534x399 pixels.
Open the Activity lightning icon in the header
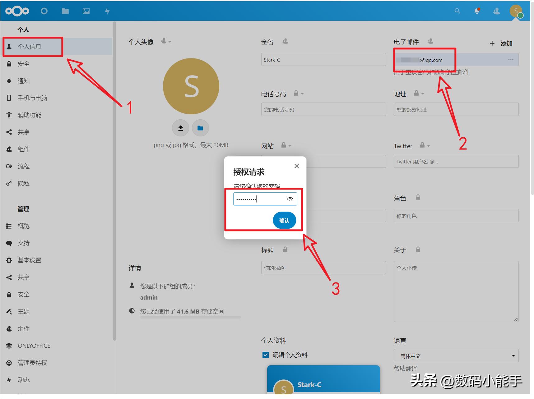[107, 11]
